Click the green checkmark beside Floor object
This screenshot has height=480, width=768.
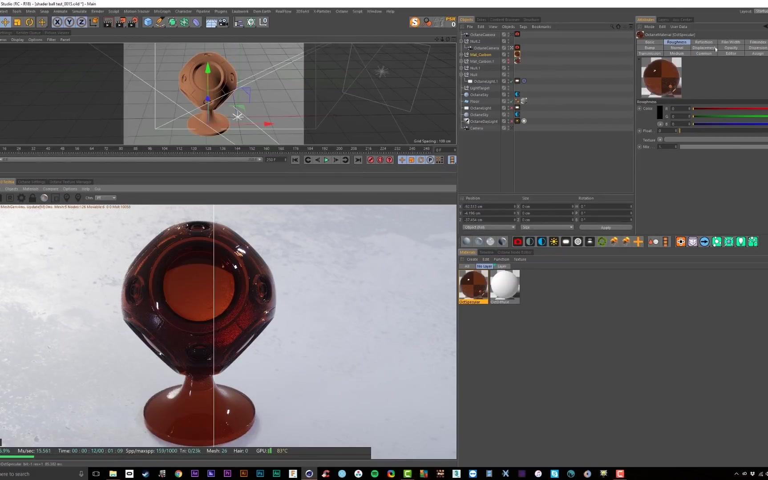coord(511,101)
